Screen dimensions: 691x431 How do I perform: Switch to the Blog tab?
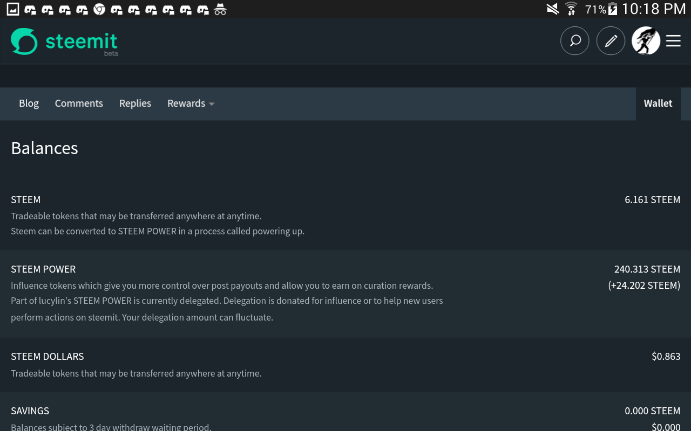click(x=29, y=103)
